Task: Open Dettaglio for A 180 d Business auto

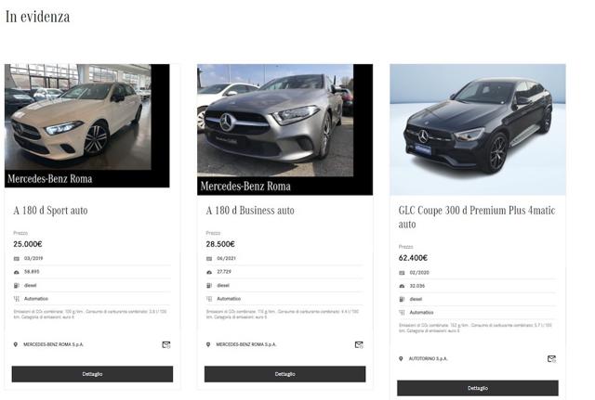Action: coord(285,374)
